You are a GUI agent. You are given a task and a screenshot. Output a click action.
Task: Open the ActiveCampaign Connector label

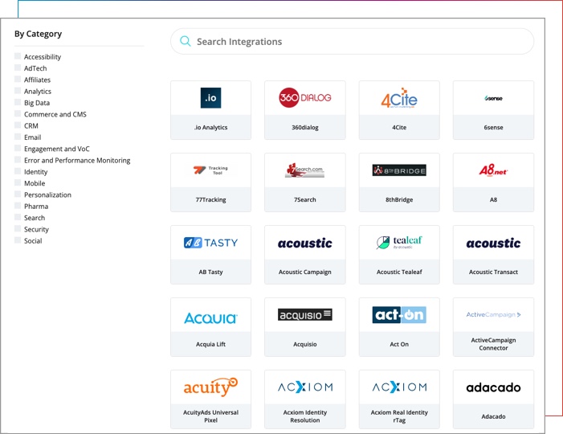pos(493,344)
